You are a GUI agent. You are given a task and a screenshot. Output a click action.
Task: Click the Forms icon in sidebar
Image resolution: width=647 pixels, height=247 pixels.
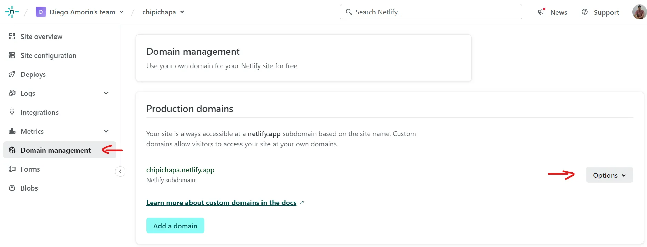(x=12, y=169)
